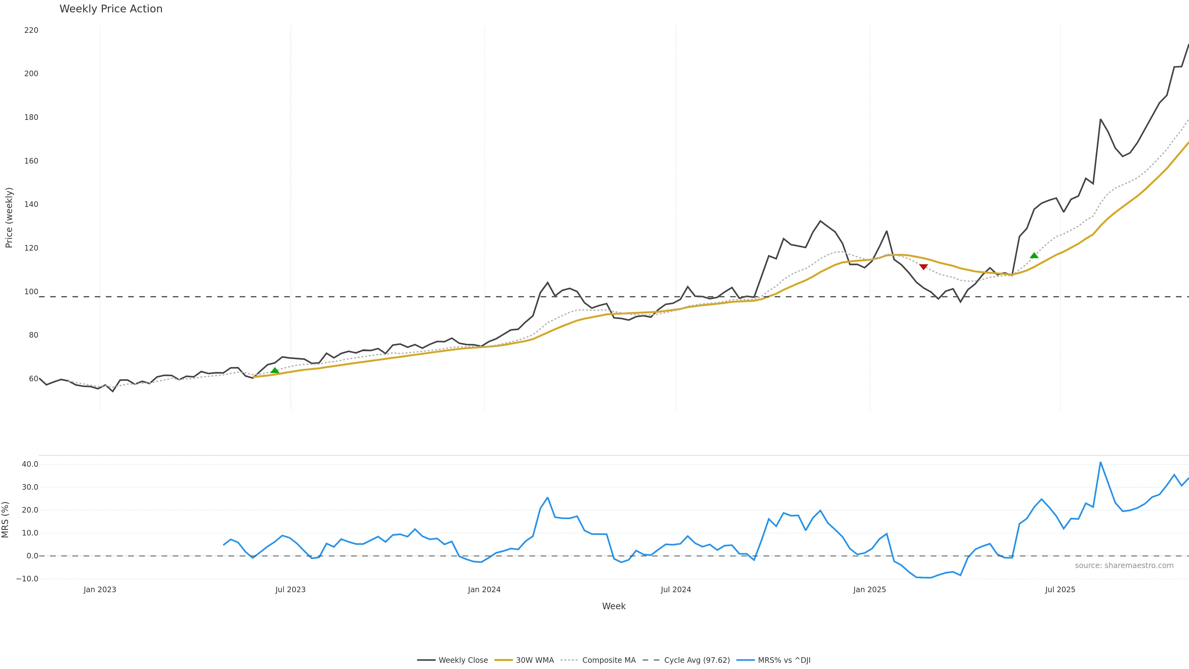Toggle the Weekly Close legend entry
Viewport: 1189px width, 669px height.
463,660
